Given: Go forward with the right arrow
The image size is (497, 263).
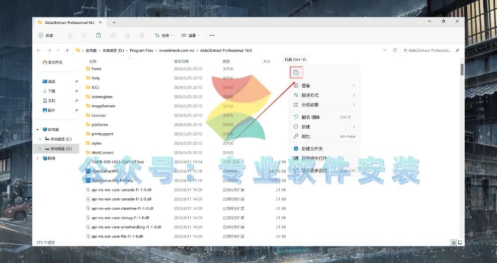Looking at the screenshot, I should [x=49, y=50].
